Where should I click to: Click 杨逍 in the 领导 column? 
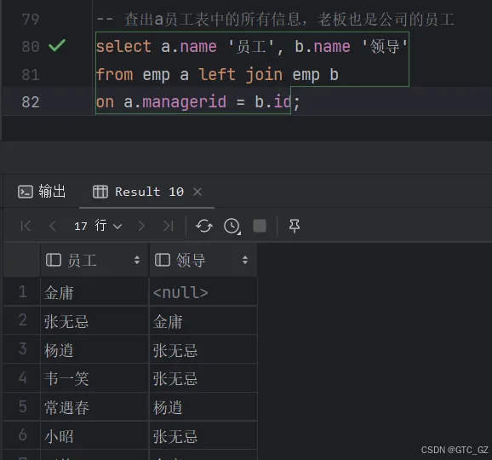(x=203, y=406)
